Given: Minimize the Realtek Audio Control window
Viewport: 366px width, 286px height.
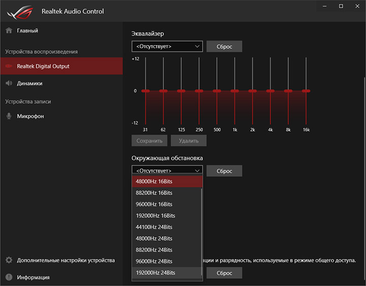Looking at the screenshot, I should coord(325,6).
